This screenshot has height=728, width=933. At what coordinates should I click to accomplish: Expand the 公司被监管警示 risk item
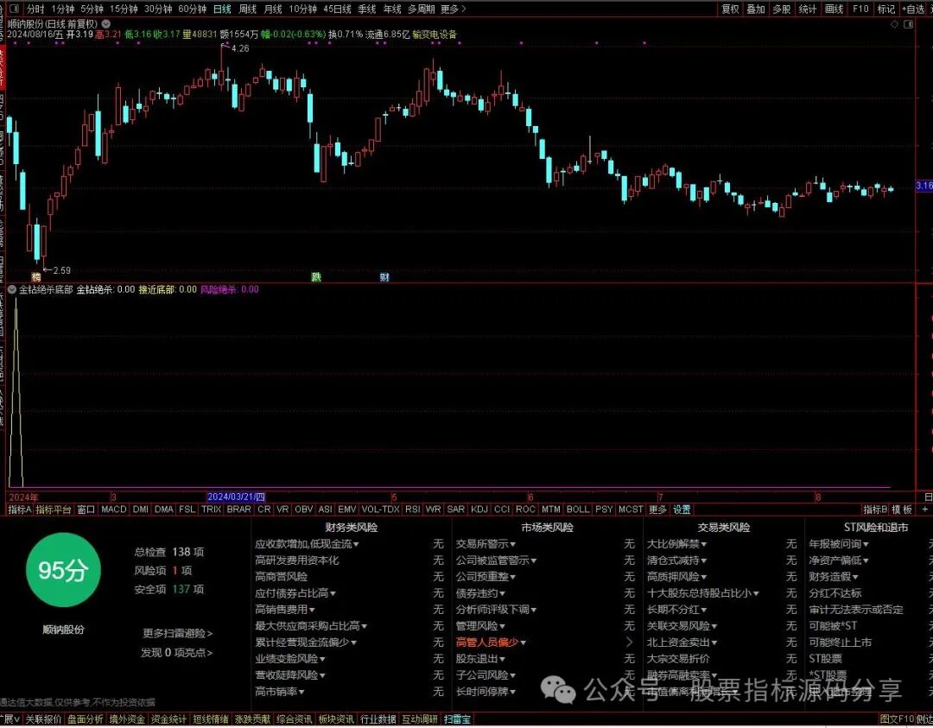[x=496, y=560]
